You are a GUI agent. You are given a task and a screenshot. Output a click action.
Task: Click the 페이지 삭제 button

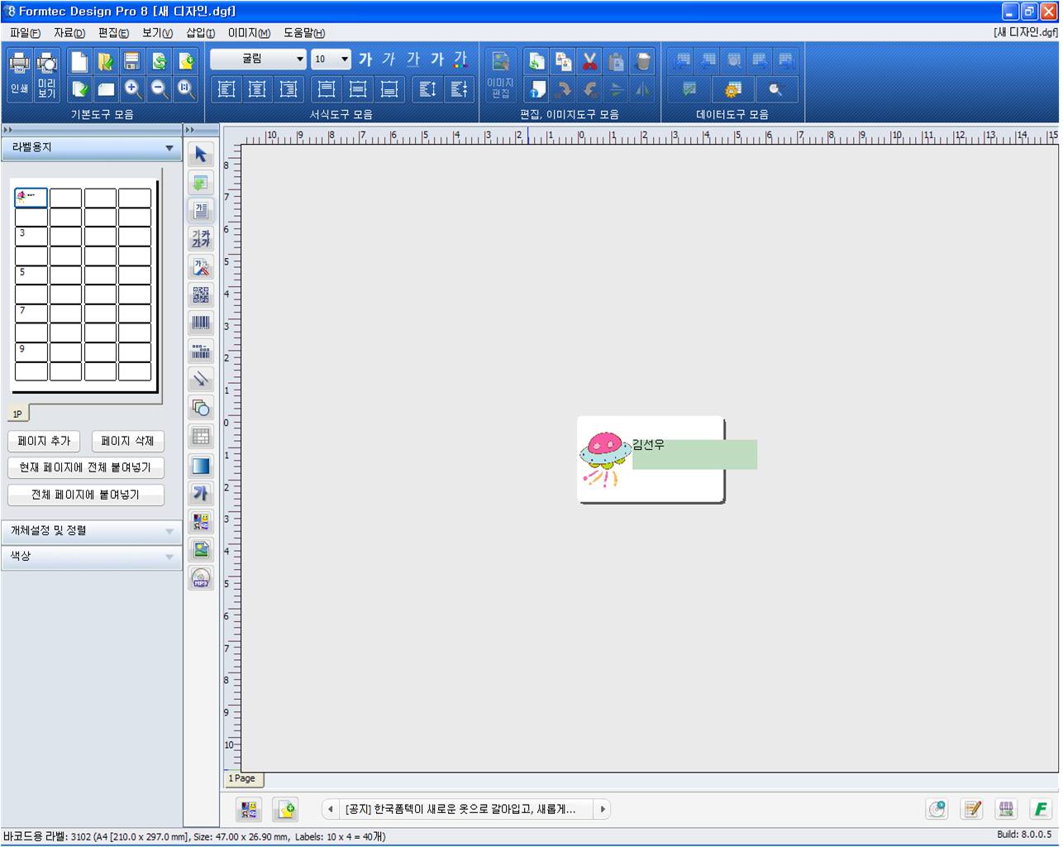[x=127, y=442]
